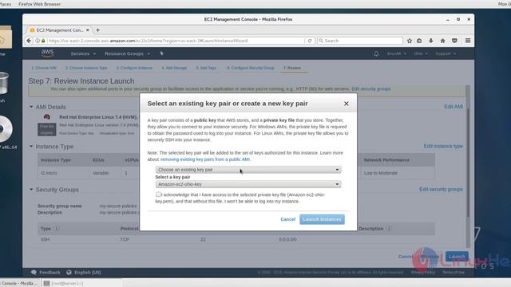Click the Red Hat AMI icon

47,117
